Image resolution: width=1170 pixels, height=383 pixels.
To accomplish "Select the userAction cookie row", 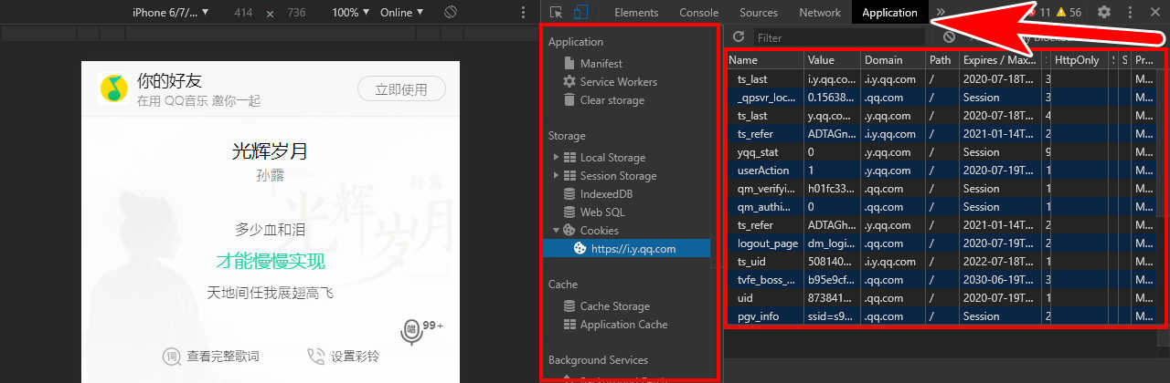I will 940,171.
